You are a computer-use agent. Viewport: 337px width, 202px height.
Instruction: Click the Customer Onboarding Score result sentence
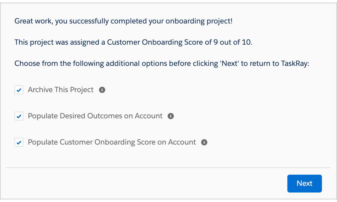tap(134, 42)
